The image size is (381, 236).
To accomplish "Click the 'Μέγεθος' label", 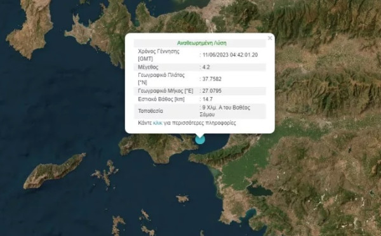I will point(148,67).
